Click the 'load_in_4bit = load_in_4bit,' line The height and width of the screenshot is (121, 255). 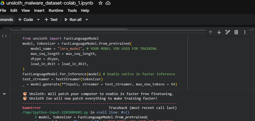(x=59, y=64)
